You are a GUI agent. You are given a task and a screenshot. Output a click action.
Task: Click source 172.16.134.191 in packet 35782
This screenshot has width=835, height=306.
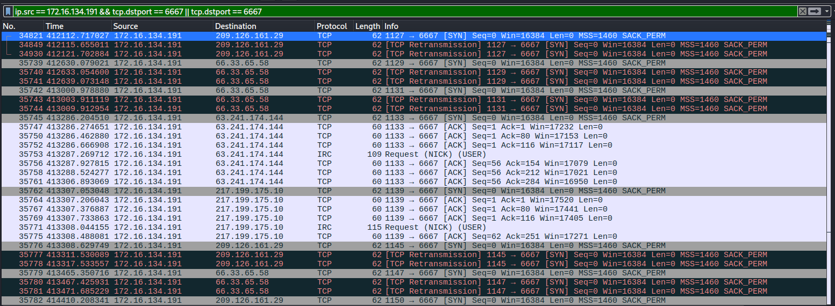coord(148,300)
